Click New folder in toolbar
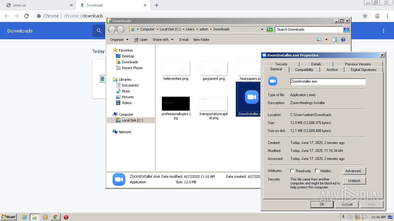Viewport: 394px width, 221px height. [x=201, y=40]
